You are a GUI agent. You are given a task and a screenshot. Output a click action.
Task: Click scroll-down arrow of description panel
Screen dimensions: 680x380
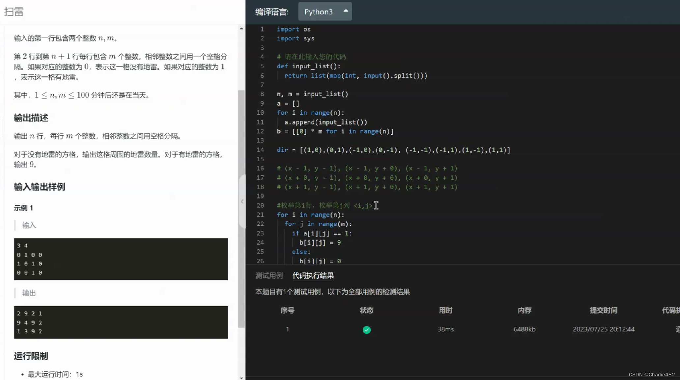point(241,378)
